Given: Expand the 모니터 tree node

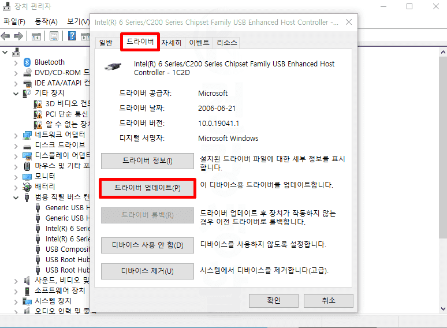Looking at the screenshot, I should coord(16,177).
